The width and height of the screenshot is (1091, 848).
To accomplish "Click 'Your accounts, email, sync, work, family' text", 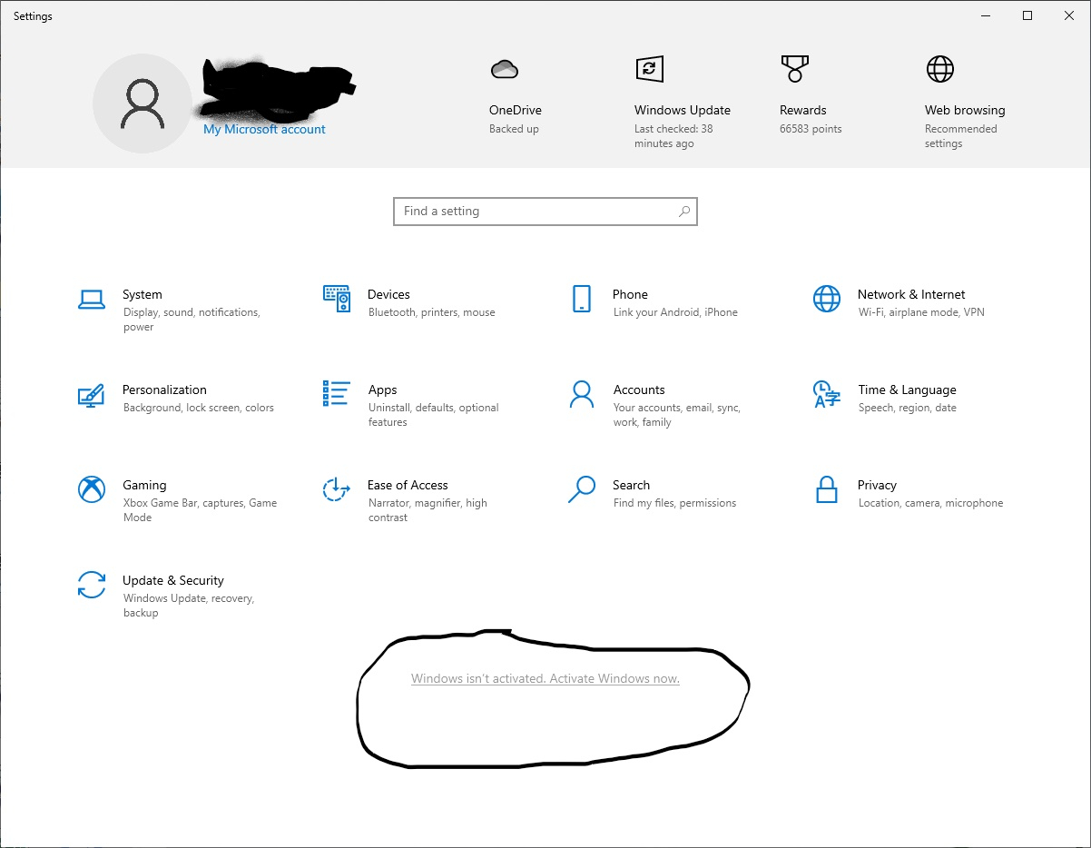I will (x=677, y=415).
